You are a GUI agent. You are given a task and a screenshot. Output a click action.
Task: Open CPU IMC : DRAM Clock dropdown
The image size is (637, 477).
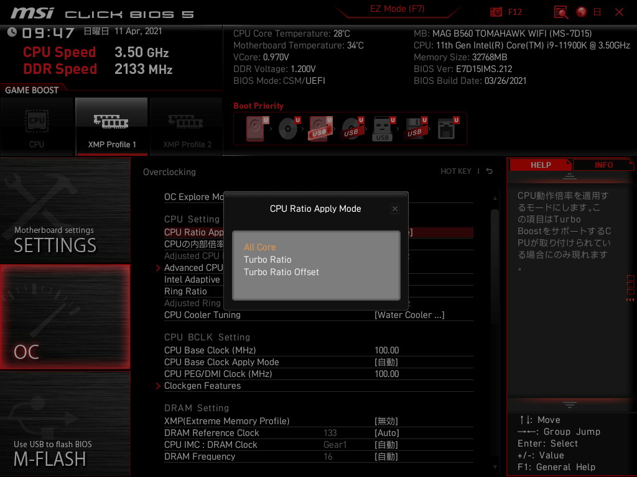point(386,445)
